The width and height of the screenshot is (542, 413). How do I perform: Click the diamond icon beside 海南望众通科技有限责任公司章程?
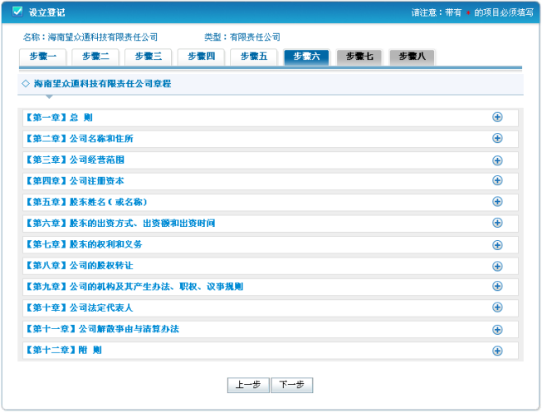pos(26,84)
